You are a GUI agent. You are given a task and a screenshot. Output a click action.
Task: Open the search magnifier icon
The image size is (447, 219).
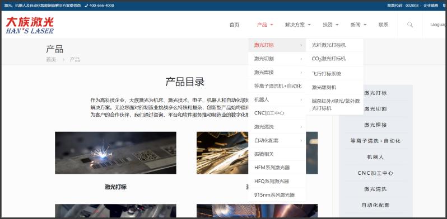tap(410, 25)
